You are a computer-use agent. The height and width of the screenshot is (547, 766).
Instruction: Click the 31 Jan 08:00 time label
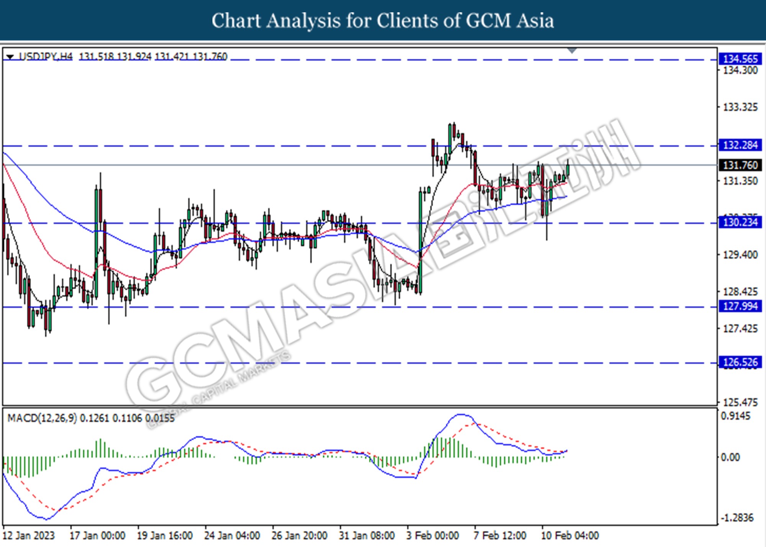367,536
